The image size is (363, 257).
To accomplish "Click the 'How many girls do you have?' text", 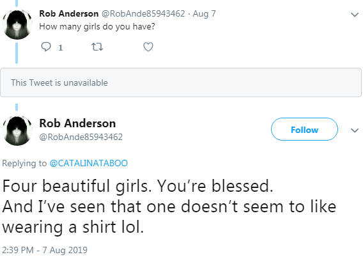I will 97,26.
